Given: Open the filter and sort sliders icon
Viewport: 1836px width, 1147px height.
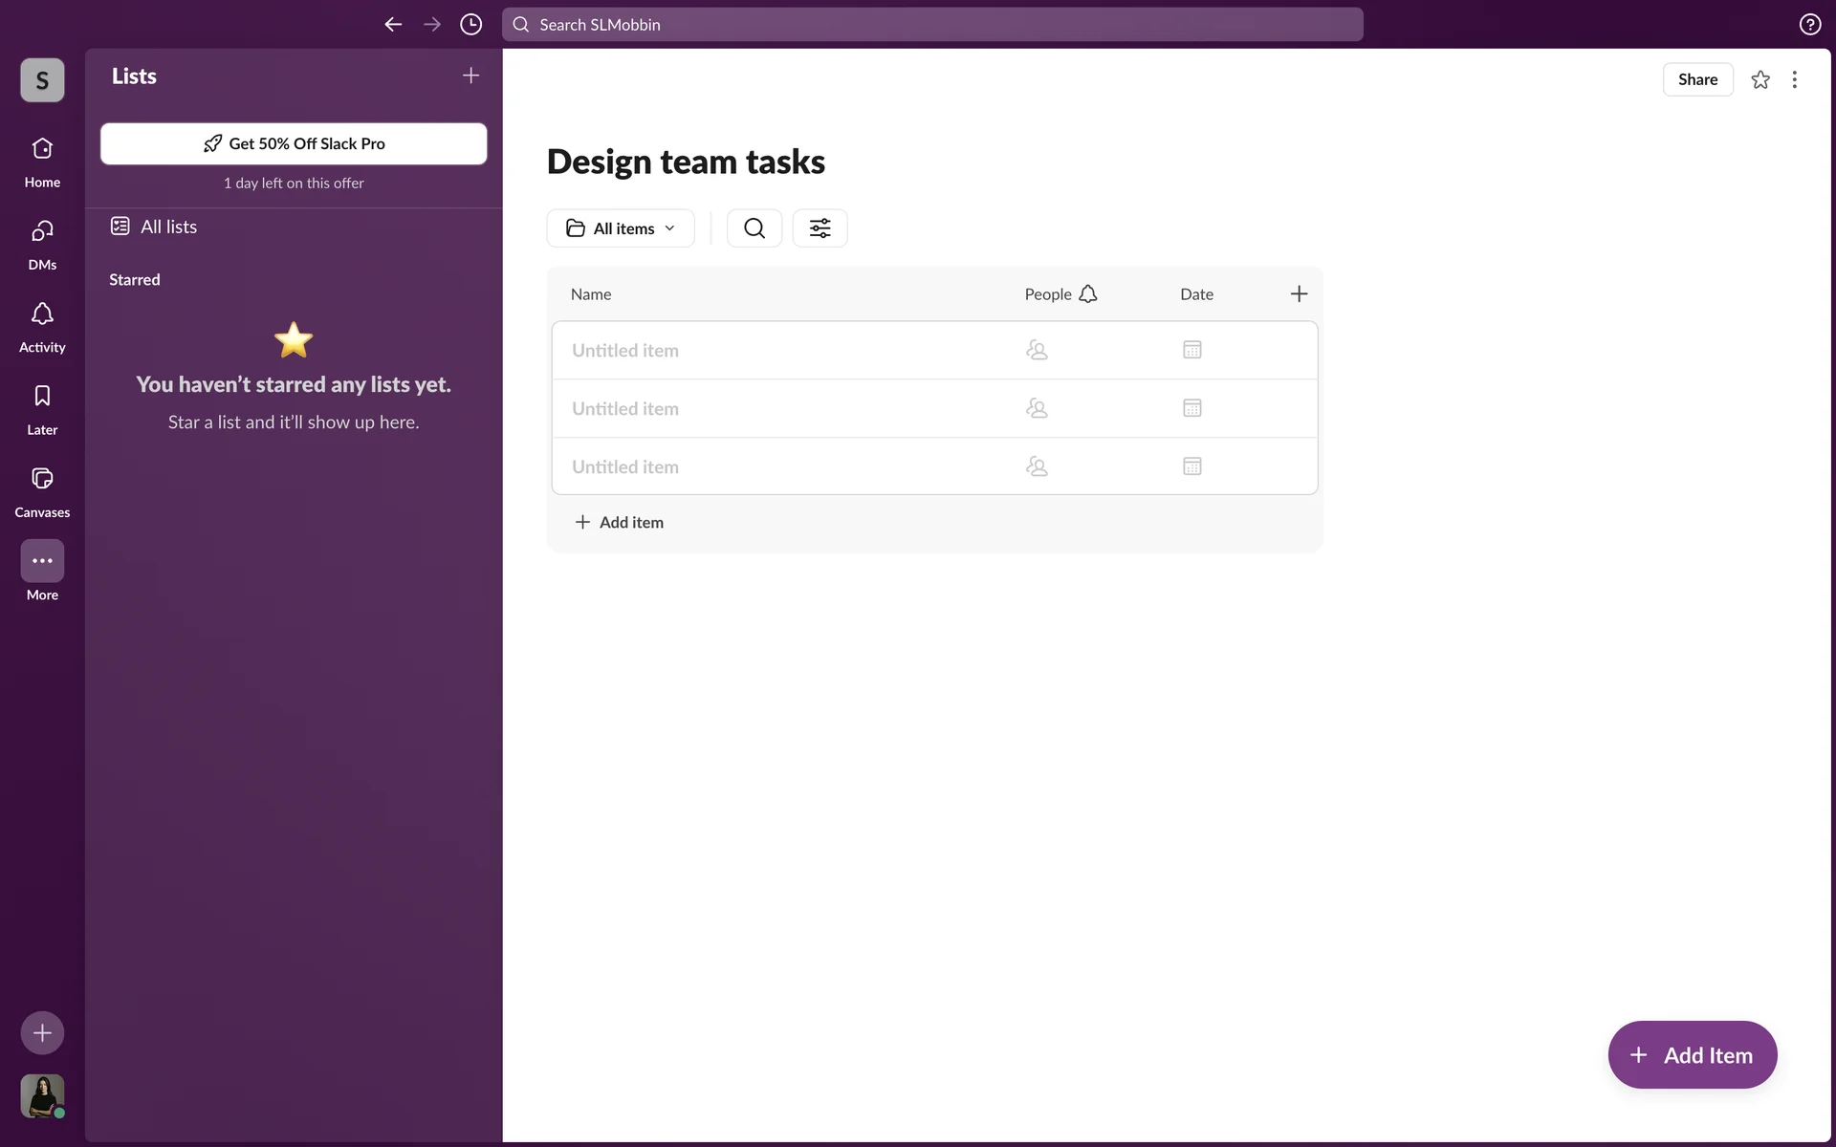Looking at the screenshot, I should coord(820,228).
